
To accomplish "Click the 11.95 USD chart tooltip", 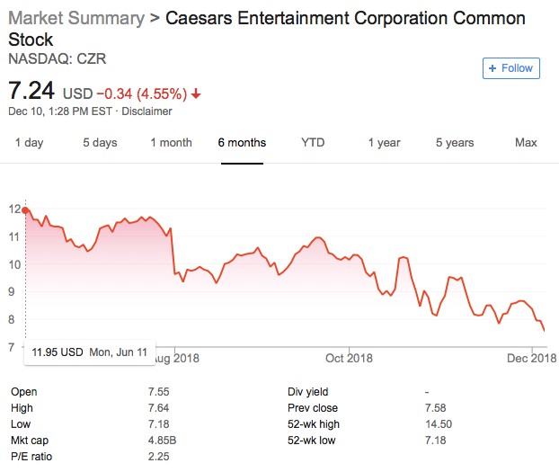I will [x=90, y=352].
